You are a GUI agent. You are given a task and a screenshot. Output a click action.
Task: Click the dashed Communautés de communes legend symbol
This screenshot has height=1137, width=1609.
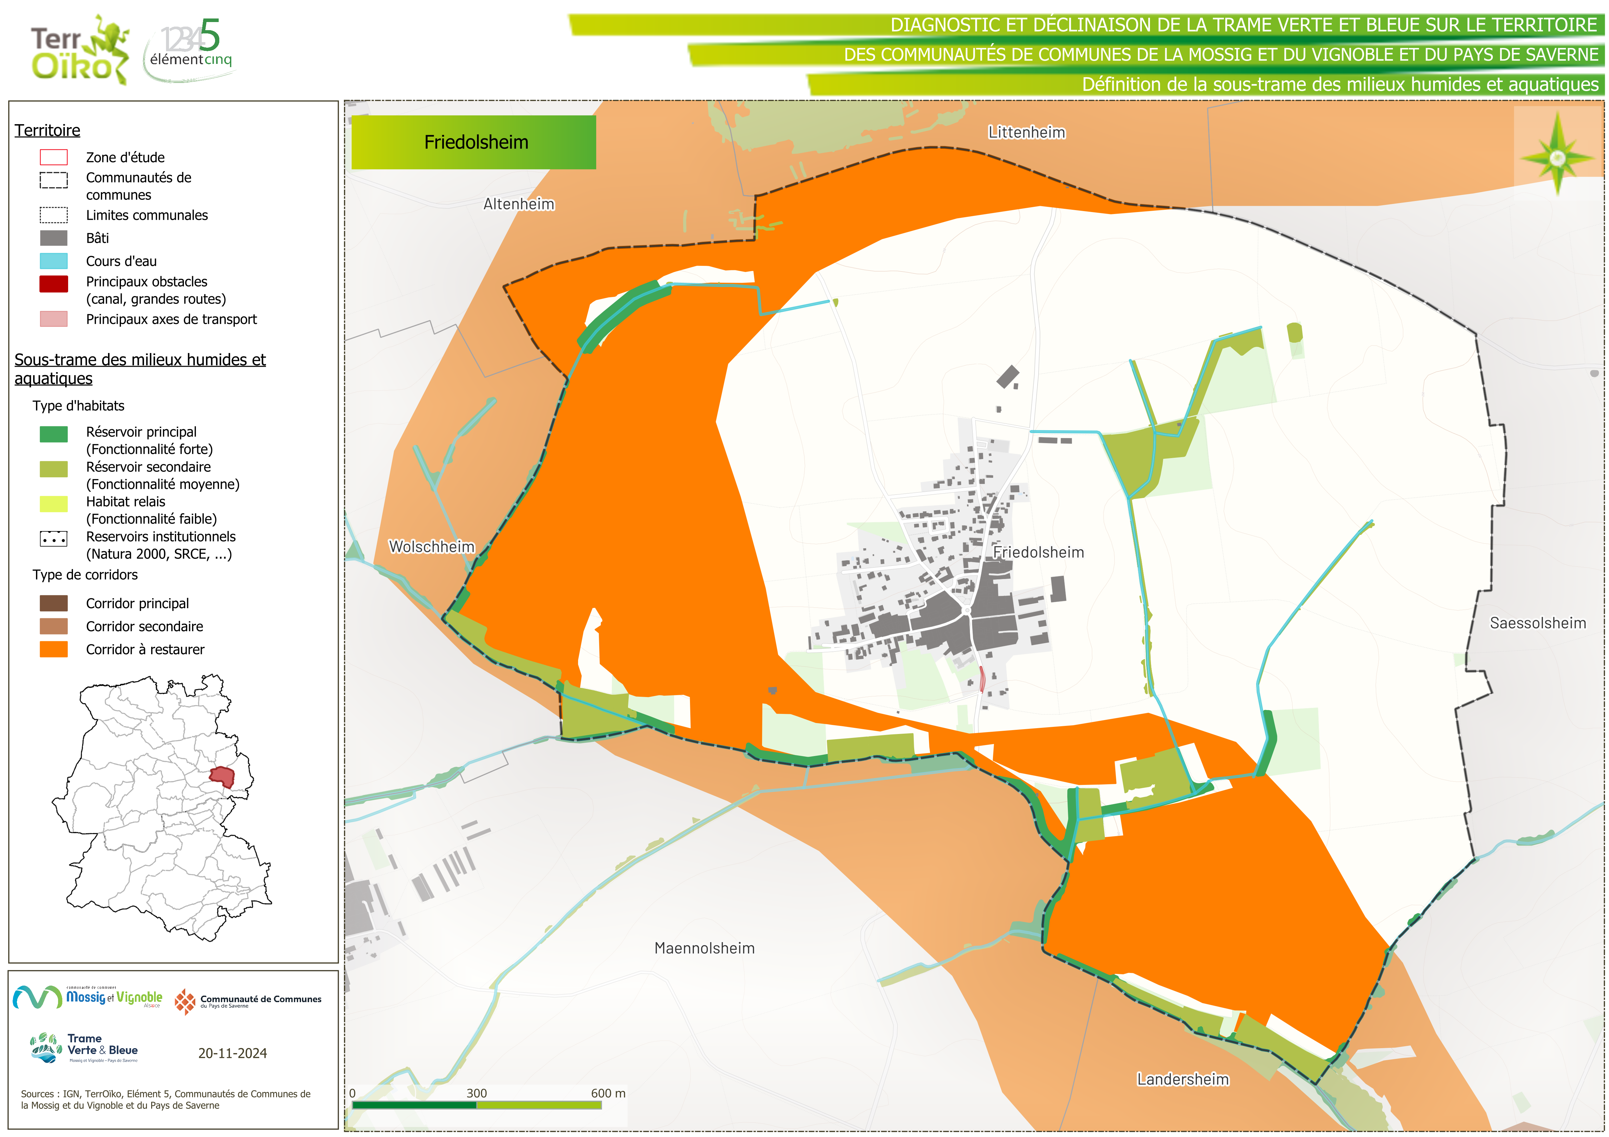54,180
